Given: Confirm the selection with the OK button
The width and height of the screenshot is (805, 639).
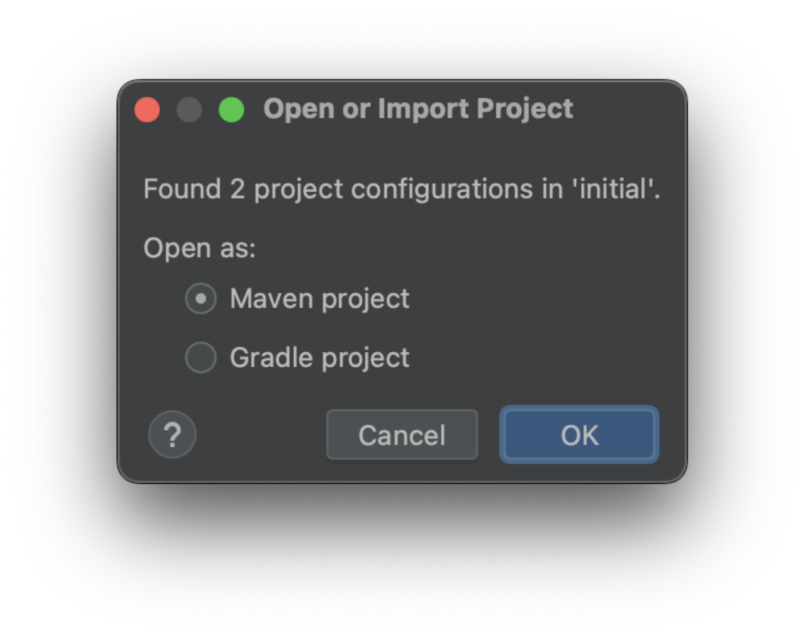Looking at the screenshot, I should [x=579, y=435].
